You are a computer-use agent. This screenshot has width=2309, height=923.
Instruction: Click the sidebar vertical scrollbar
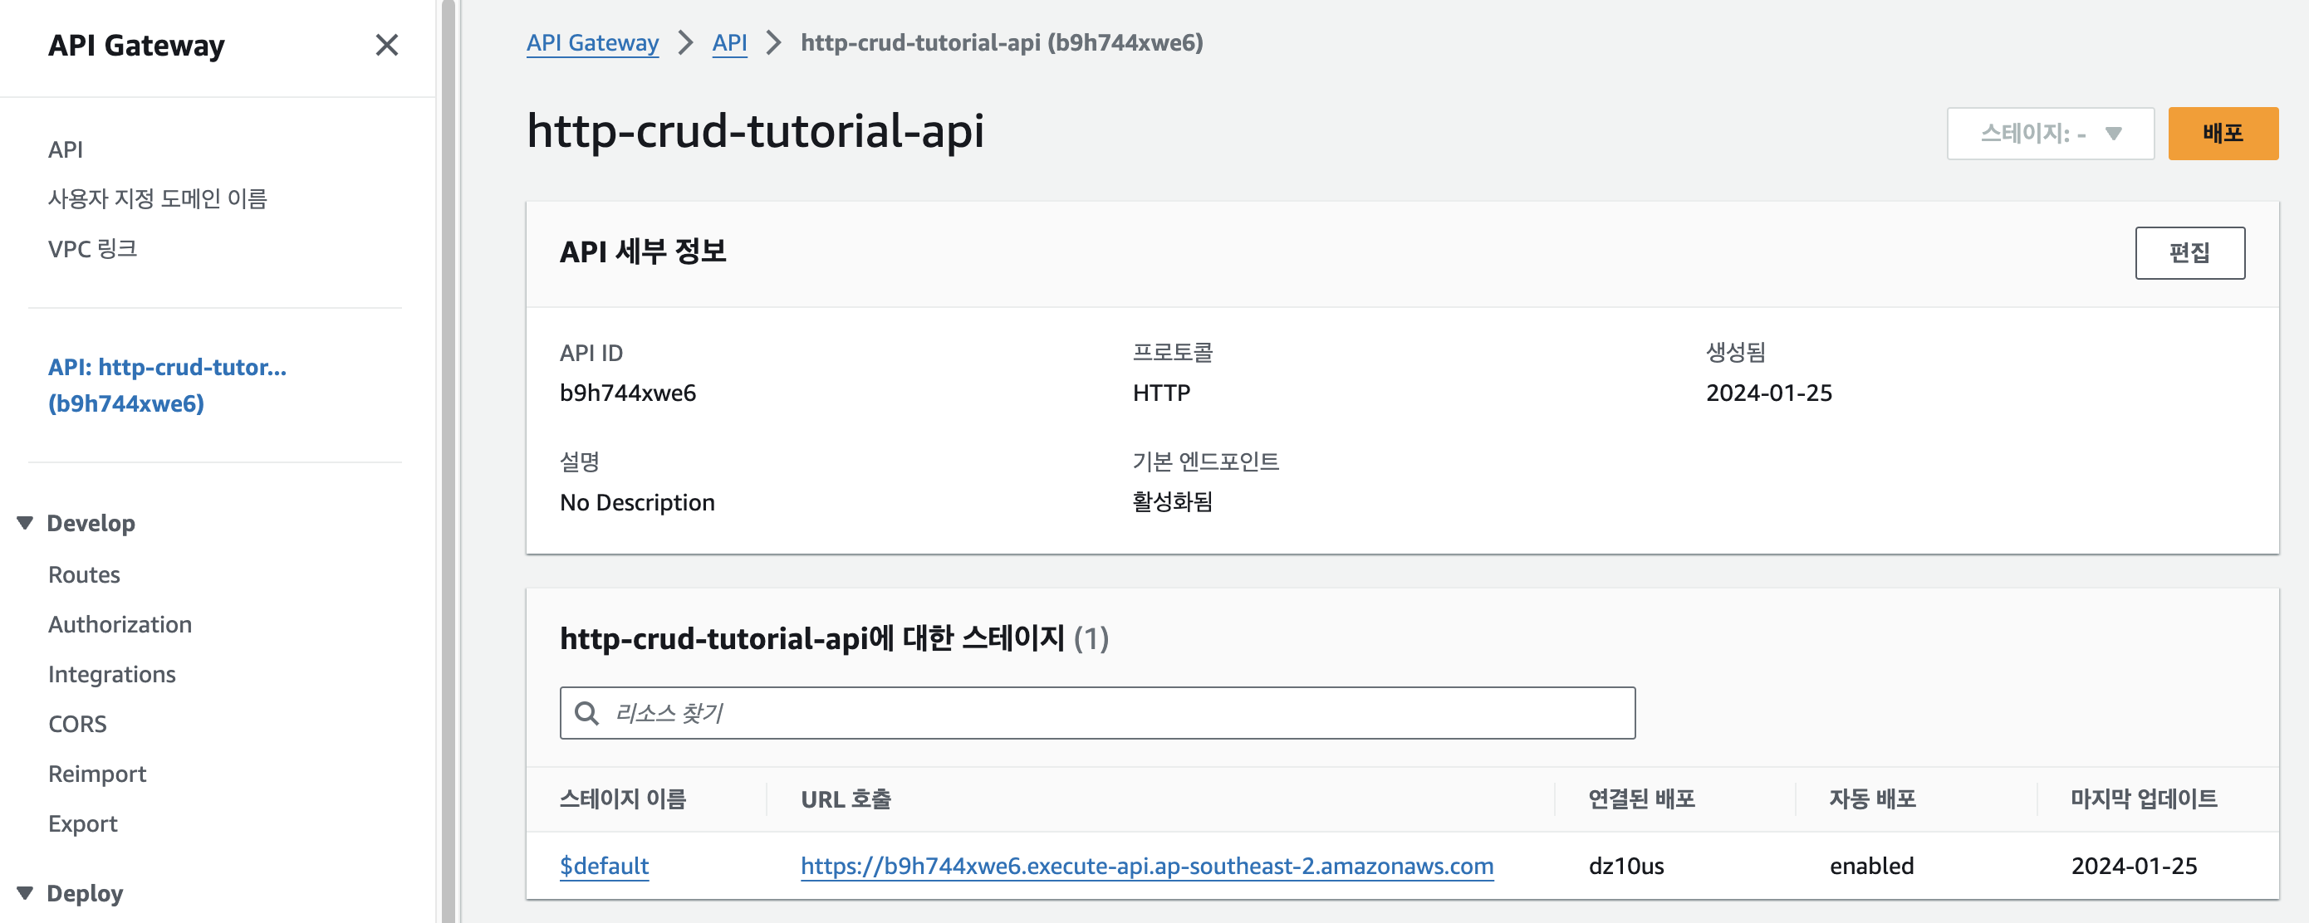[x=449, y=461]
